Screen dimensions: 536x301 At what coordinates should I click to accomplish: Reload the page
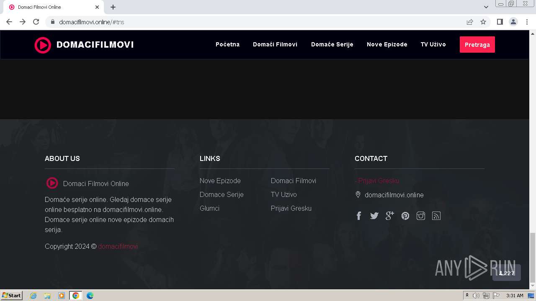[x=36, y=22]
